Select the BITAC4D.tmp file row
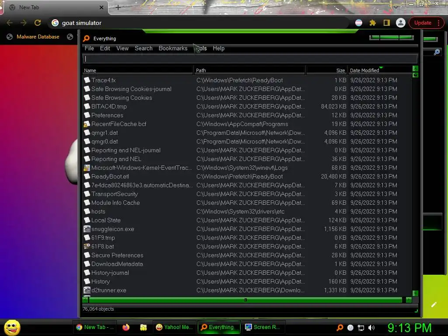 point(247,106)
